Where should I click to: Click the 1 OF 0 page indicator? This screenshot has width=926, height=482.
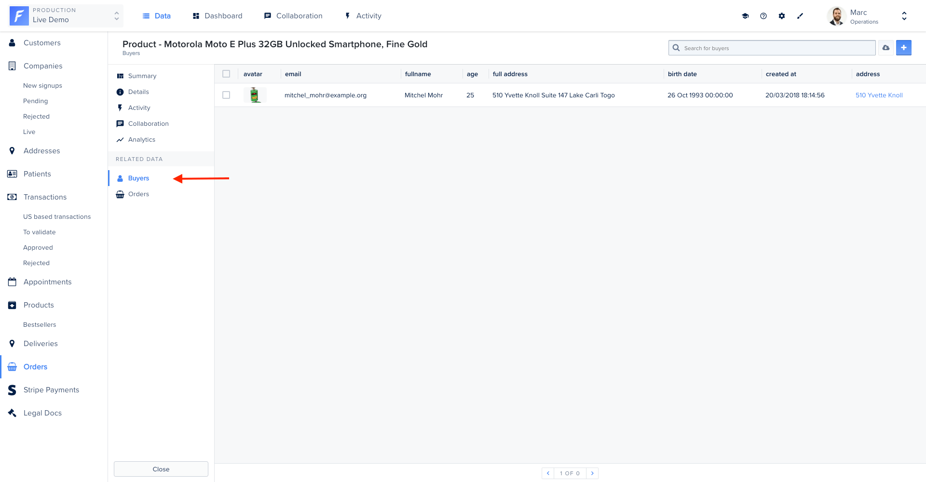[x=570, y=473]
